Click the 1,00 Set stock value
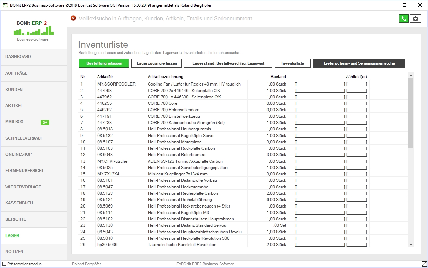Image resolution: width=428 pixels, height=268 pixels. click(x=279, y=225)
